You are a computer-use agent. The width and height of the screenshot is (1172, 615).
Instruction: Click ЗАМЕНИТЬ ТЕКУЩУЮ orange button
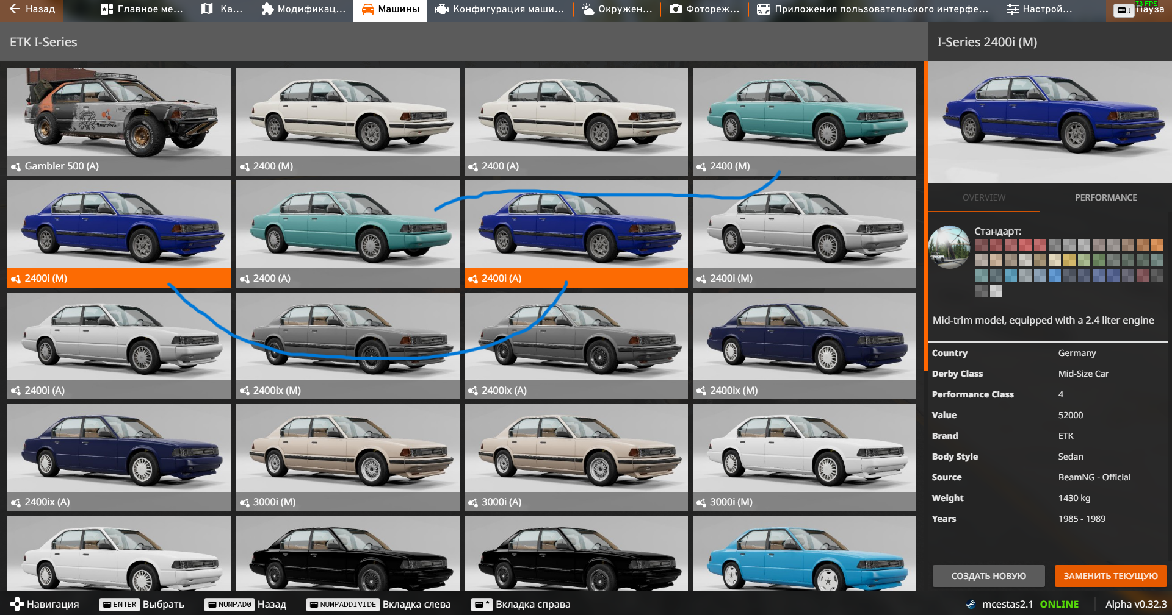pyautogui.click(x=1110, y=576)
